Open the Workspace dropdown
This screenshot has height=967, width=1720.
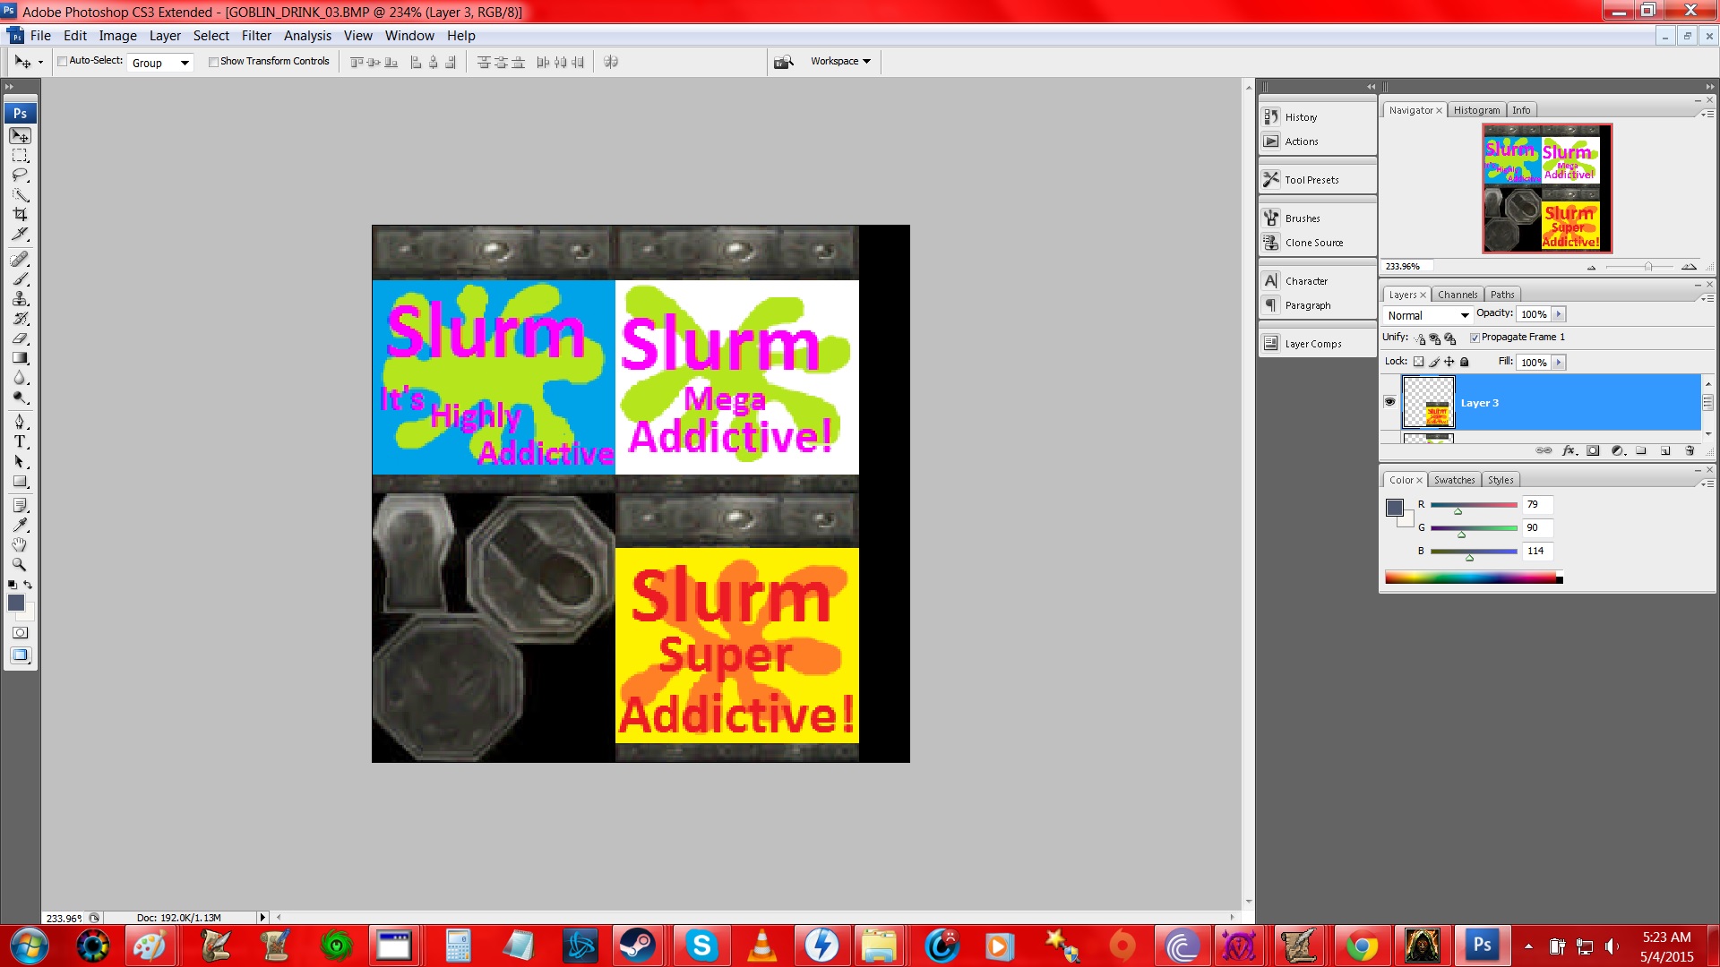[x=840, y=62]
